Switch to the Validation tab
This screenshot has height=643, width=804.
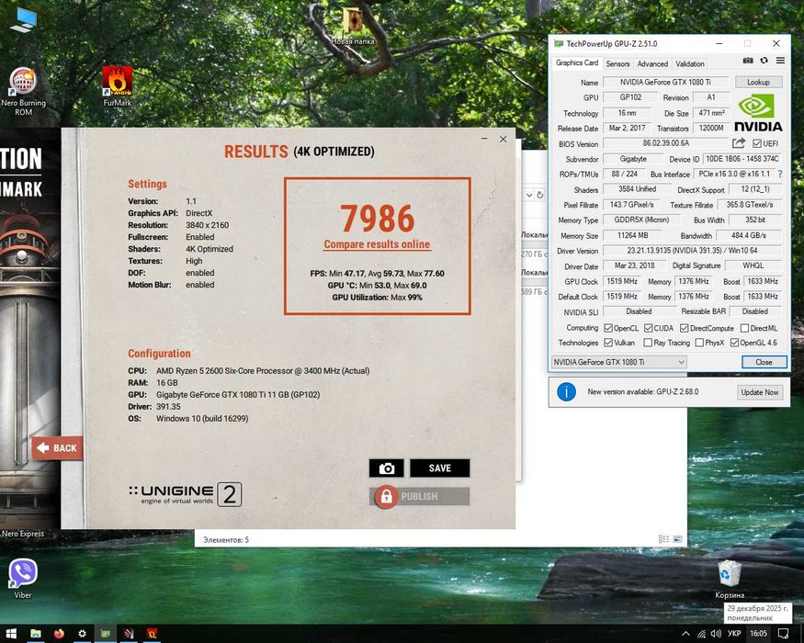tap(690, 63)
